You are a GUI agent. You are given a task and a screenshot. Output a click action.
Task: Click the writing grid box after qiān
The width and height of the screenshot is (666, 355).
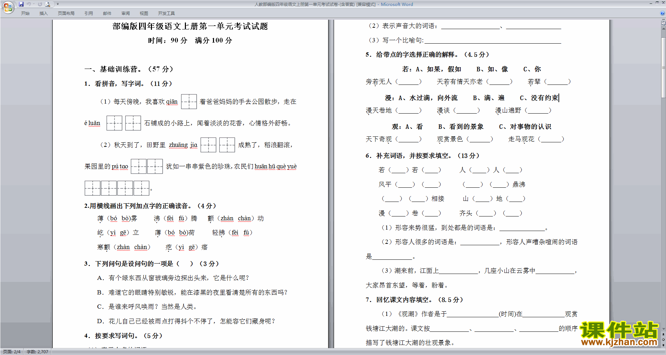189,101
